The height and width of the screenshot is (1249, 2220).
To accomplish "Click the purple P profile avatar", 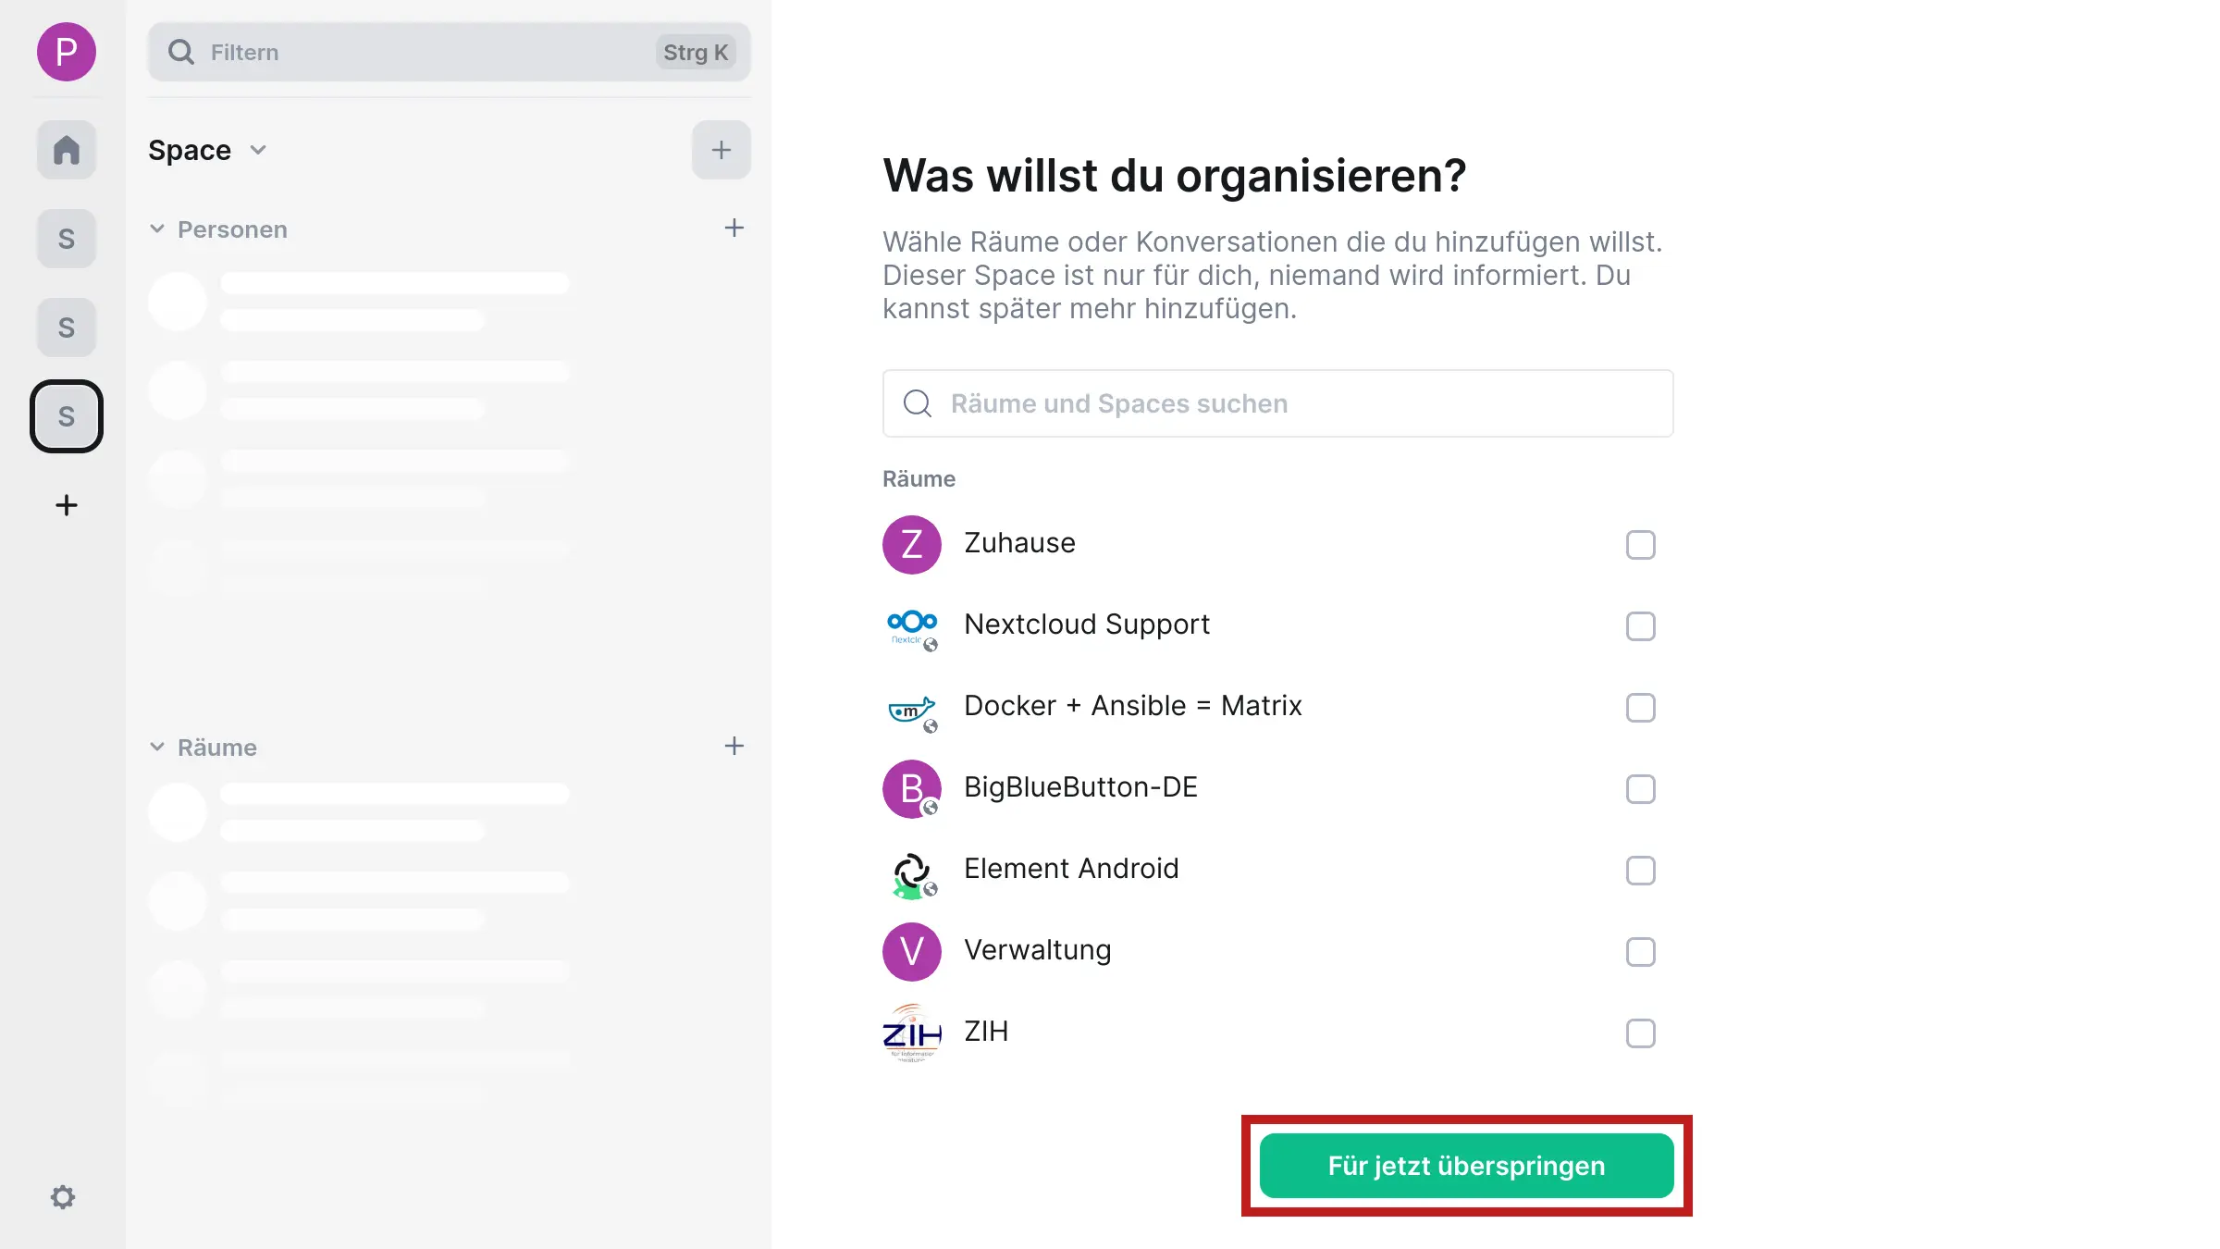I will 66,53.
